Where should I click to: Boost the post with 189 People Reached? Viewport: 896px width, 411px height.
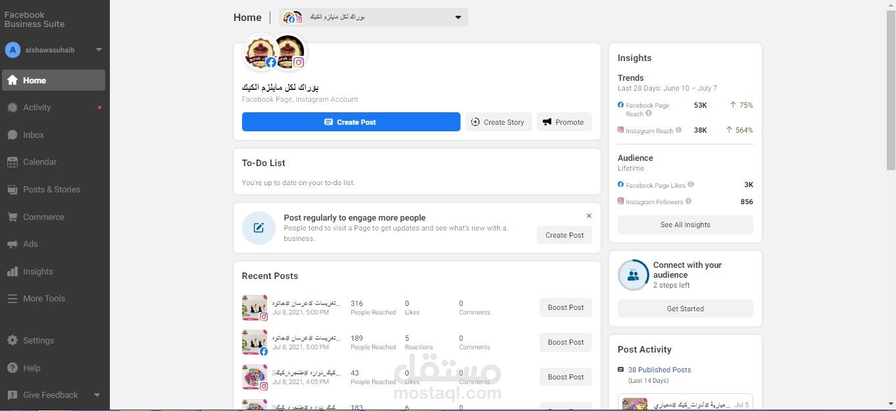click(x=566, y=342)
